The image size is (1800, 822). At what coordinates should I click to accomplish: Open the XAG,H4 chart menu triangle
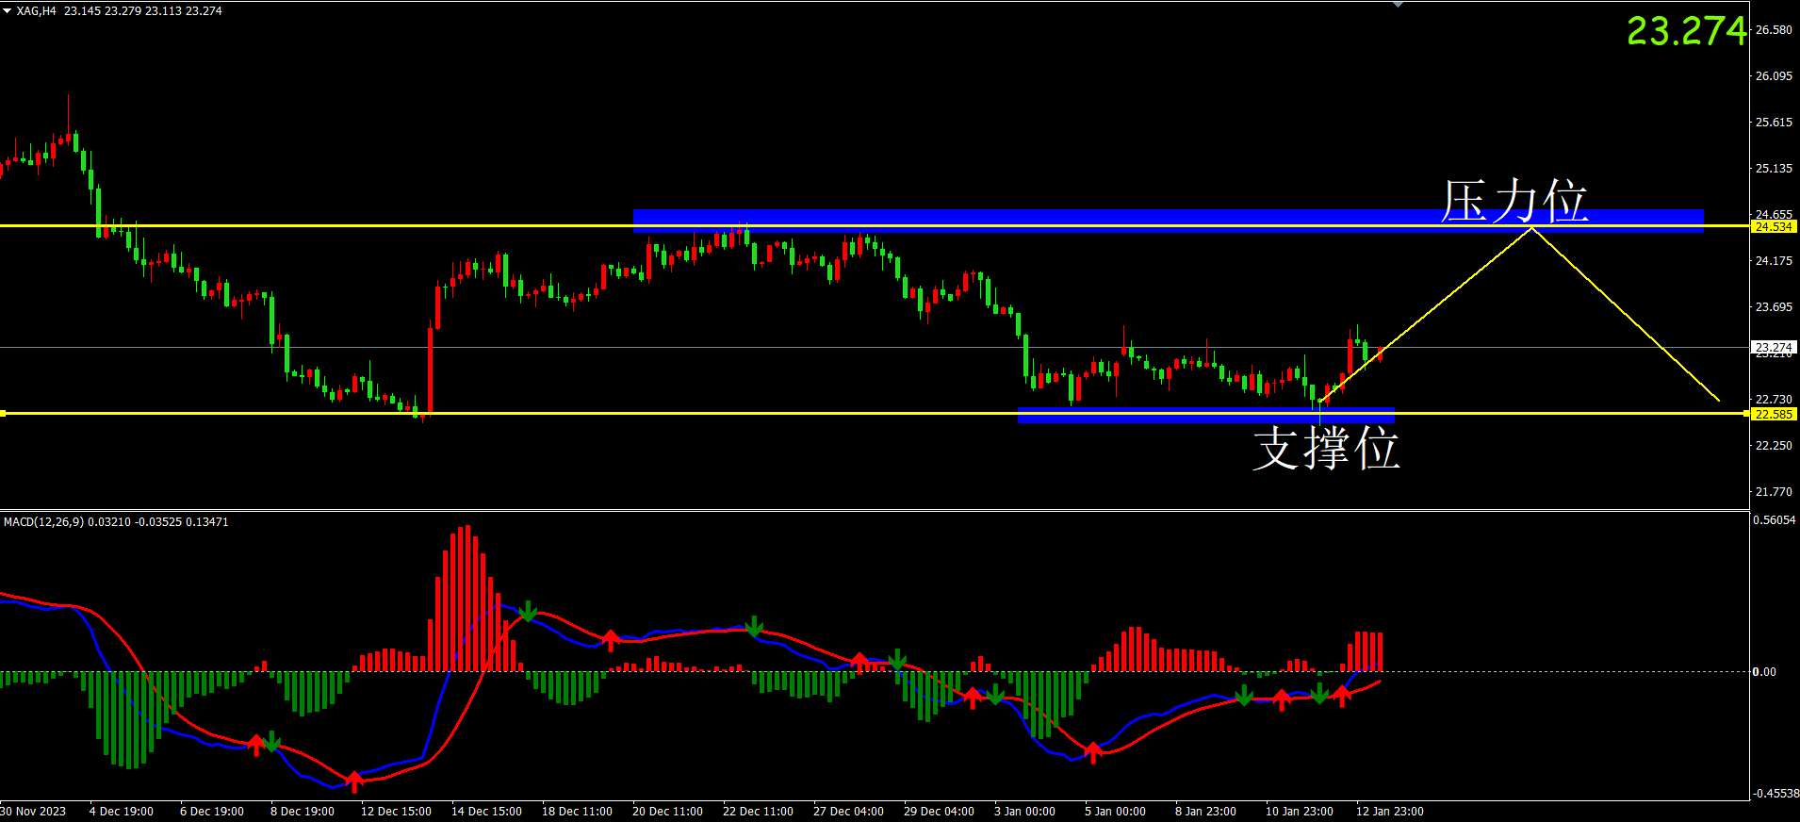tap(8, 10)
